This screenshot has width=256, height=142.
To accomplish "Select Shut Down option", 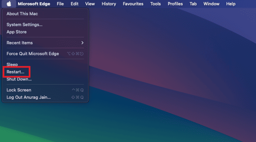I will (19, 79).
